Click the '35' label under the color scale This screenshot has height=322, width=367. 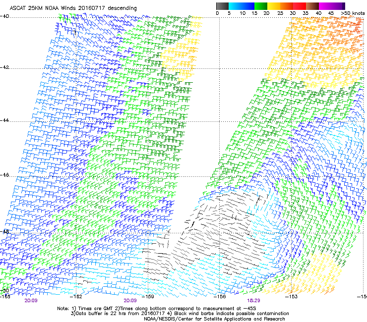pos(306,13)
